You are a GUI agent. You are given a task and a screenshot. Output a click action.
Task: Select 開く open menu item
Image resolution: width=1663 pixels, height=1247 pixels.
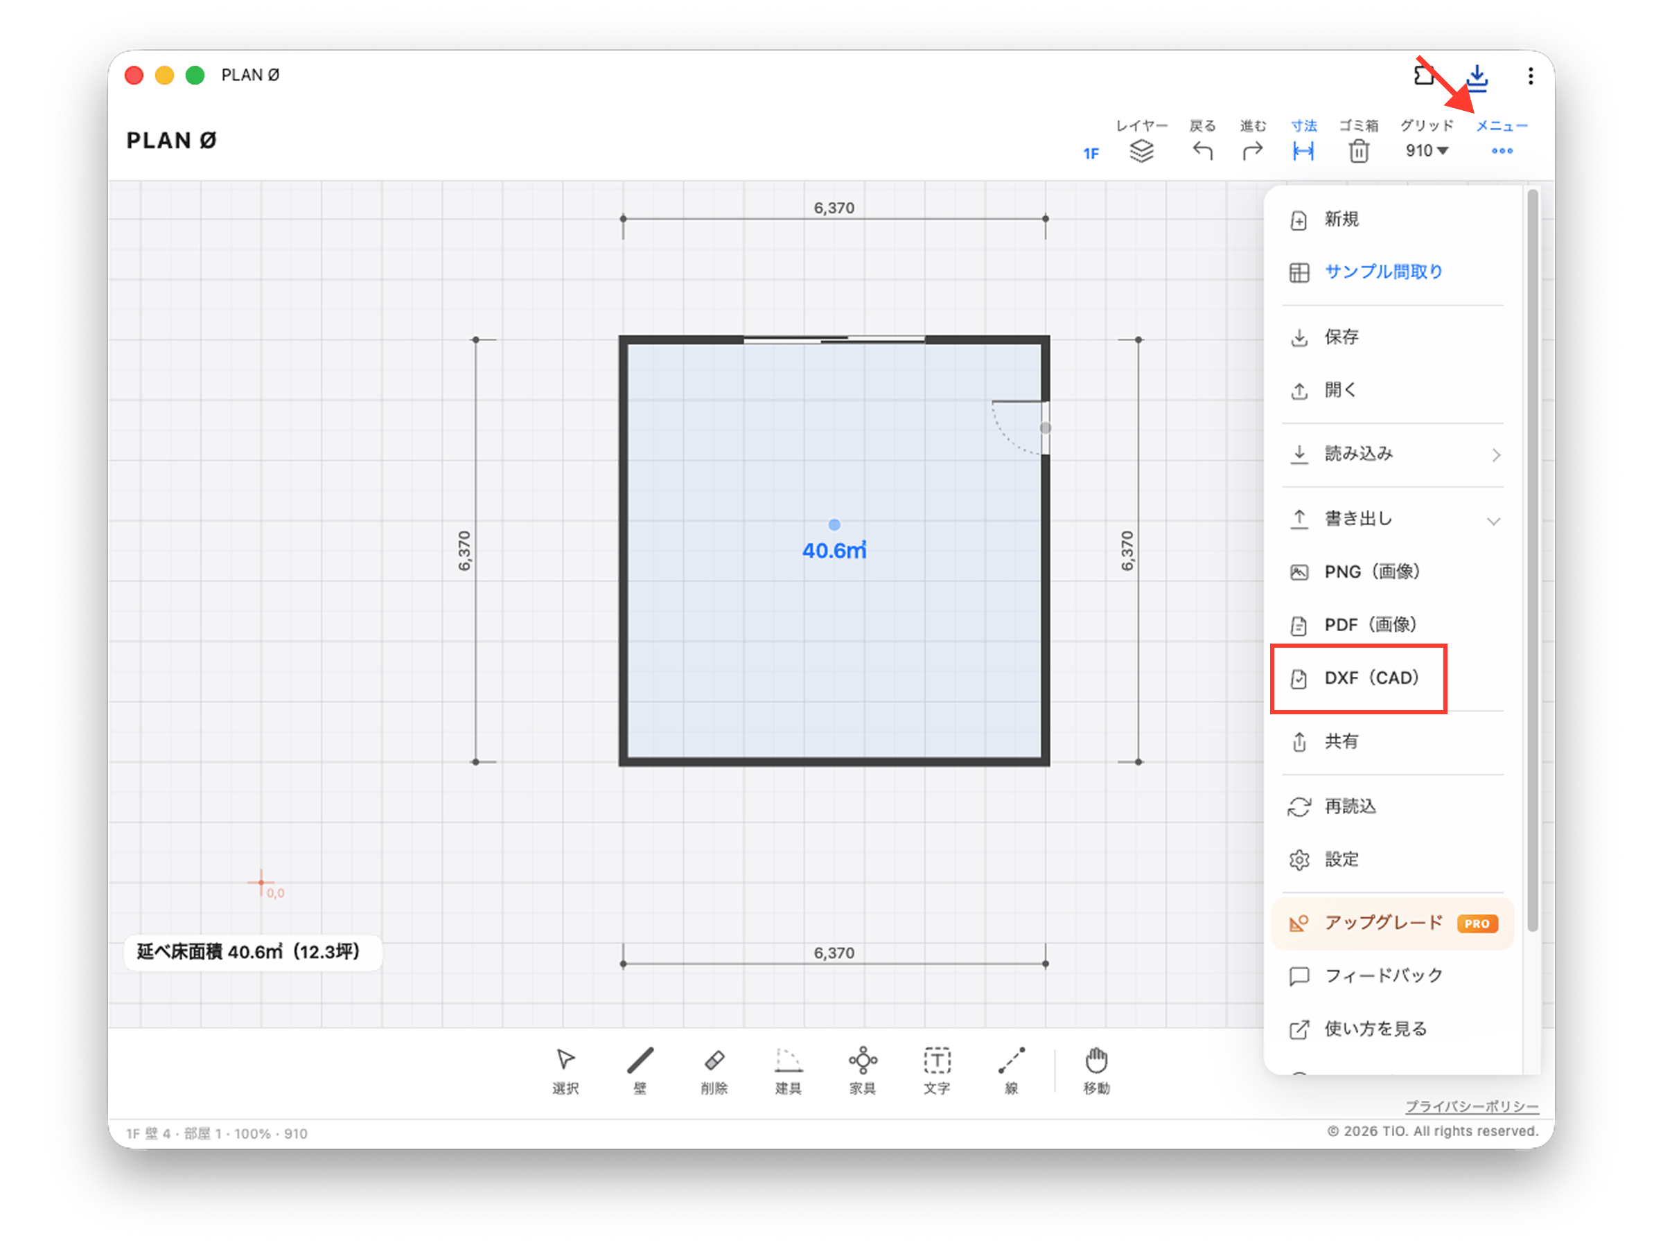[1391, 390]
